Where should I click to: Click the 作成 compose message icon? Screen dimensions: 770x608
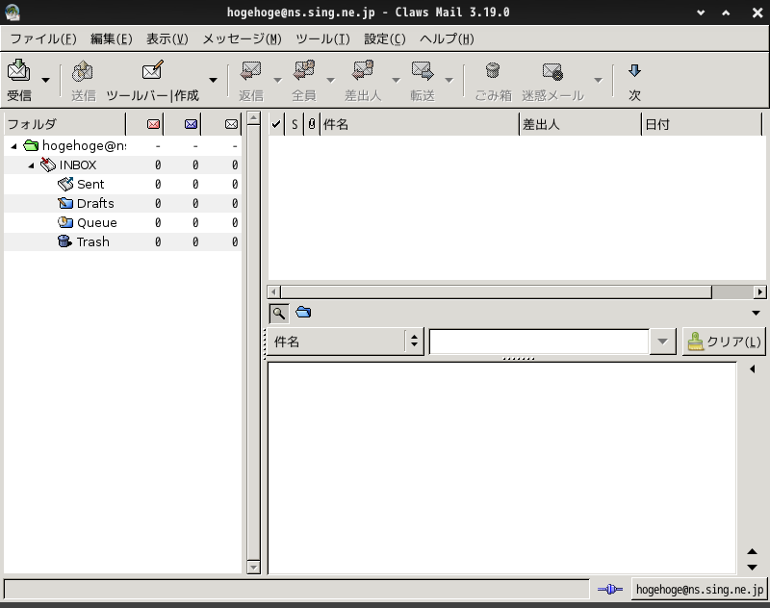coord(152,70)
